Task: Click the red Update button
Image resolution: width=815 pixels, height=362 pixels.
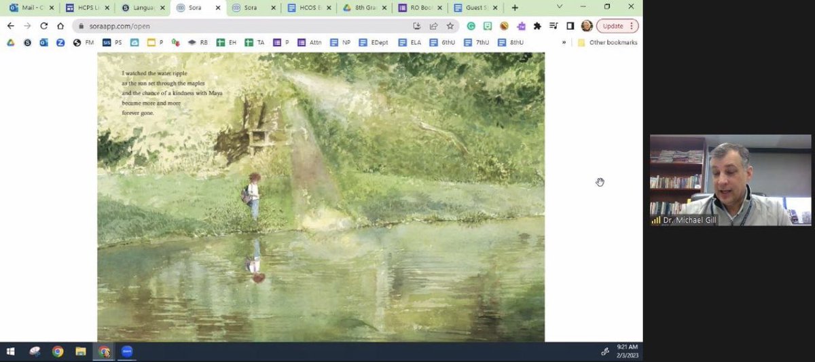Action: pos(617,26)
